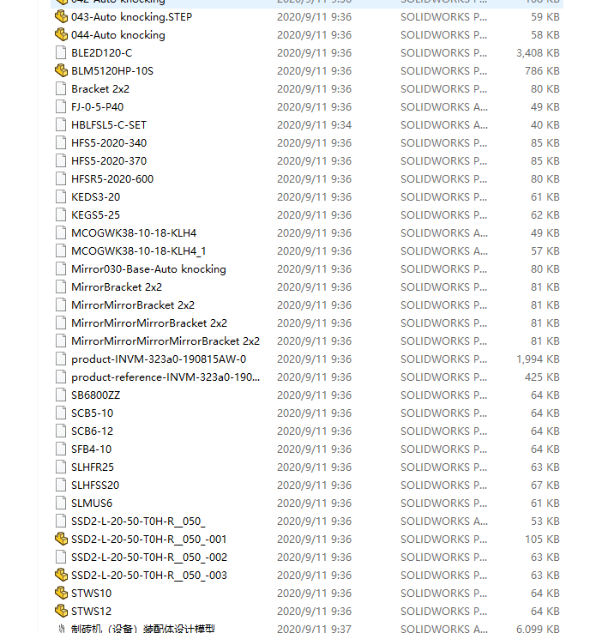Select file name HFSR5-2020-600
The image size is (590, 633).
[x=112, y=179]
